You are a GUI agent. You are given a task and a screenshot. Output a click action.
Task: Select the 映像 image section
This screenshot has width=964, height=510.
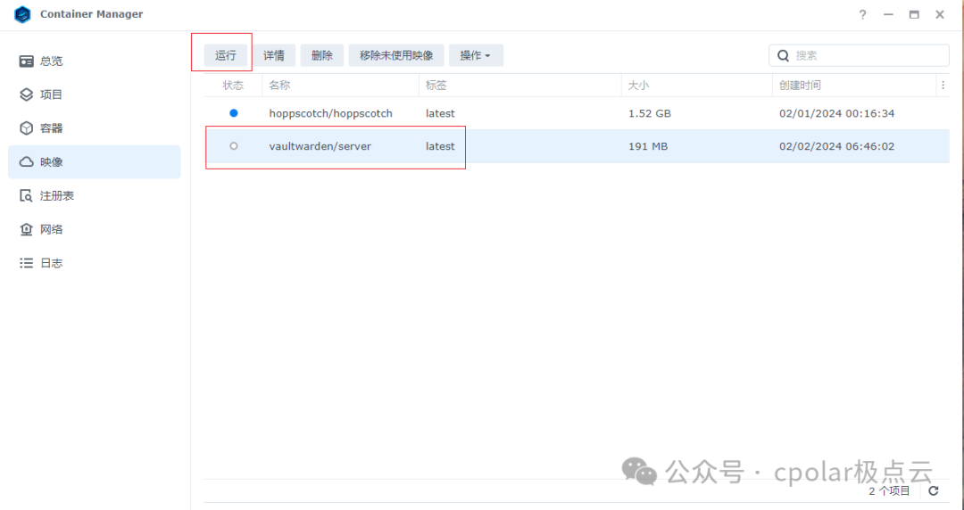point(95,162)
